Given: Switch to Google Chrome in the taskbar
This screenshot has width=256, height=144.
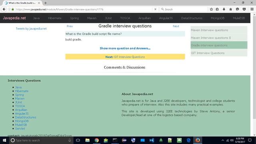Looking at the screenshot, I should pyautogui.click(x=97, y=140).
